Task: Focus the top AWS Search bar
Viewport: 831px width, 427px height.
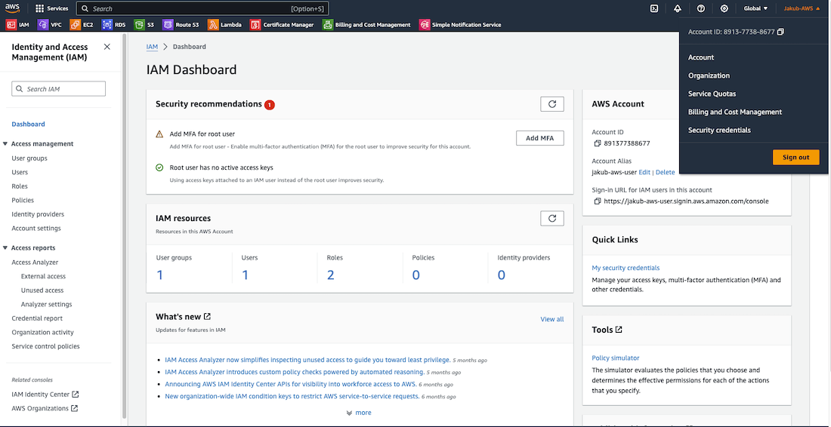Action: point(202,8)
